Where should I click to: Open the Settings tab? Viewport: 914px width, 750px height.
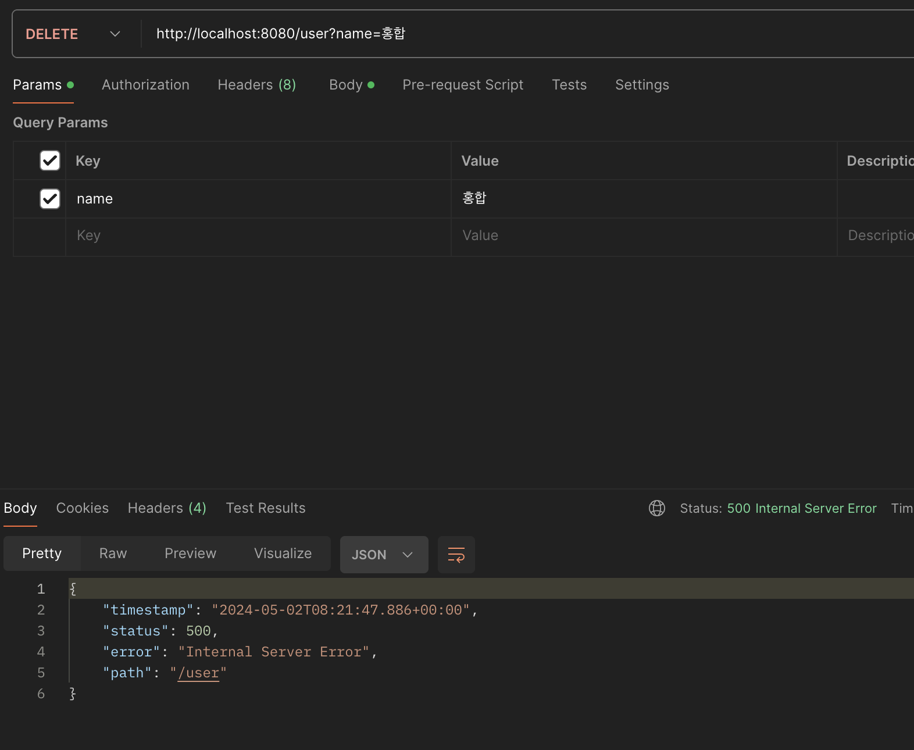[642, 85]
